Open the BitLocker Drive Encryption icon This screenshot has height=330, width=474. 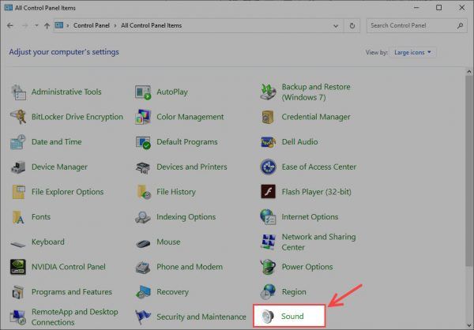click(18, 118)
